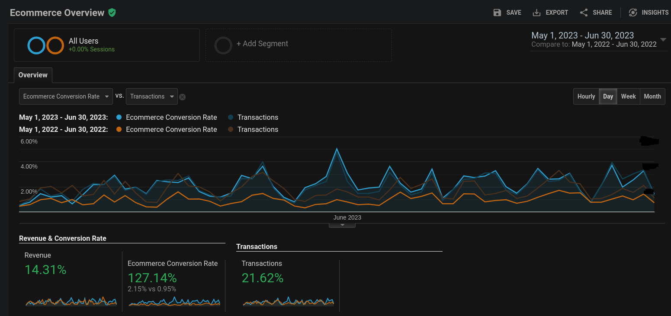The width and height of the screenshot is (671, 316).
Task: Choose the Day interval button
Action: point(608,96)
